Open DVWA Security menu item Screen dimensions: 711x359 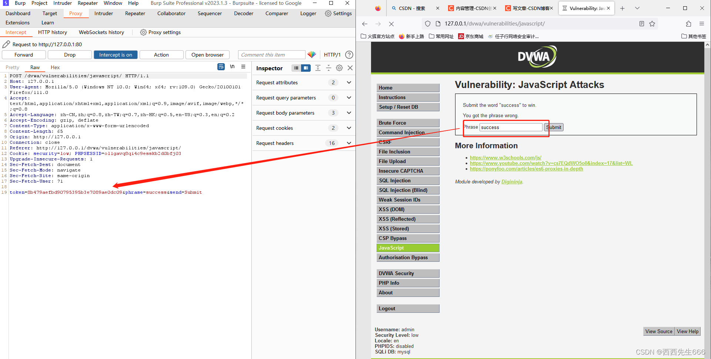408,273
